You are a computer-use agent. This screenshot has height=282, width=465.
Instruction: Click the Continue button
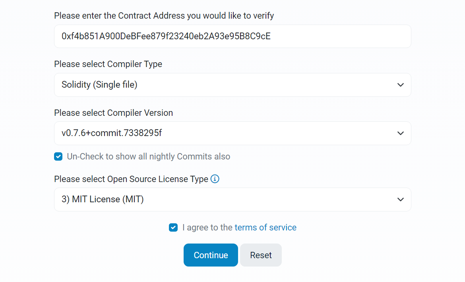coord(211,255)
